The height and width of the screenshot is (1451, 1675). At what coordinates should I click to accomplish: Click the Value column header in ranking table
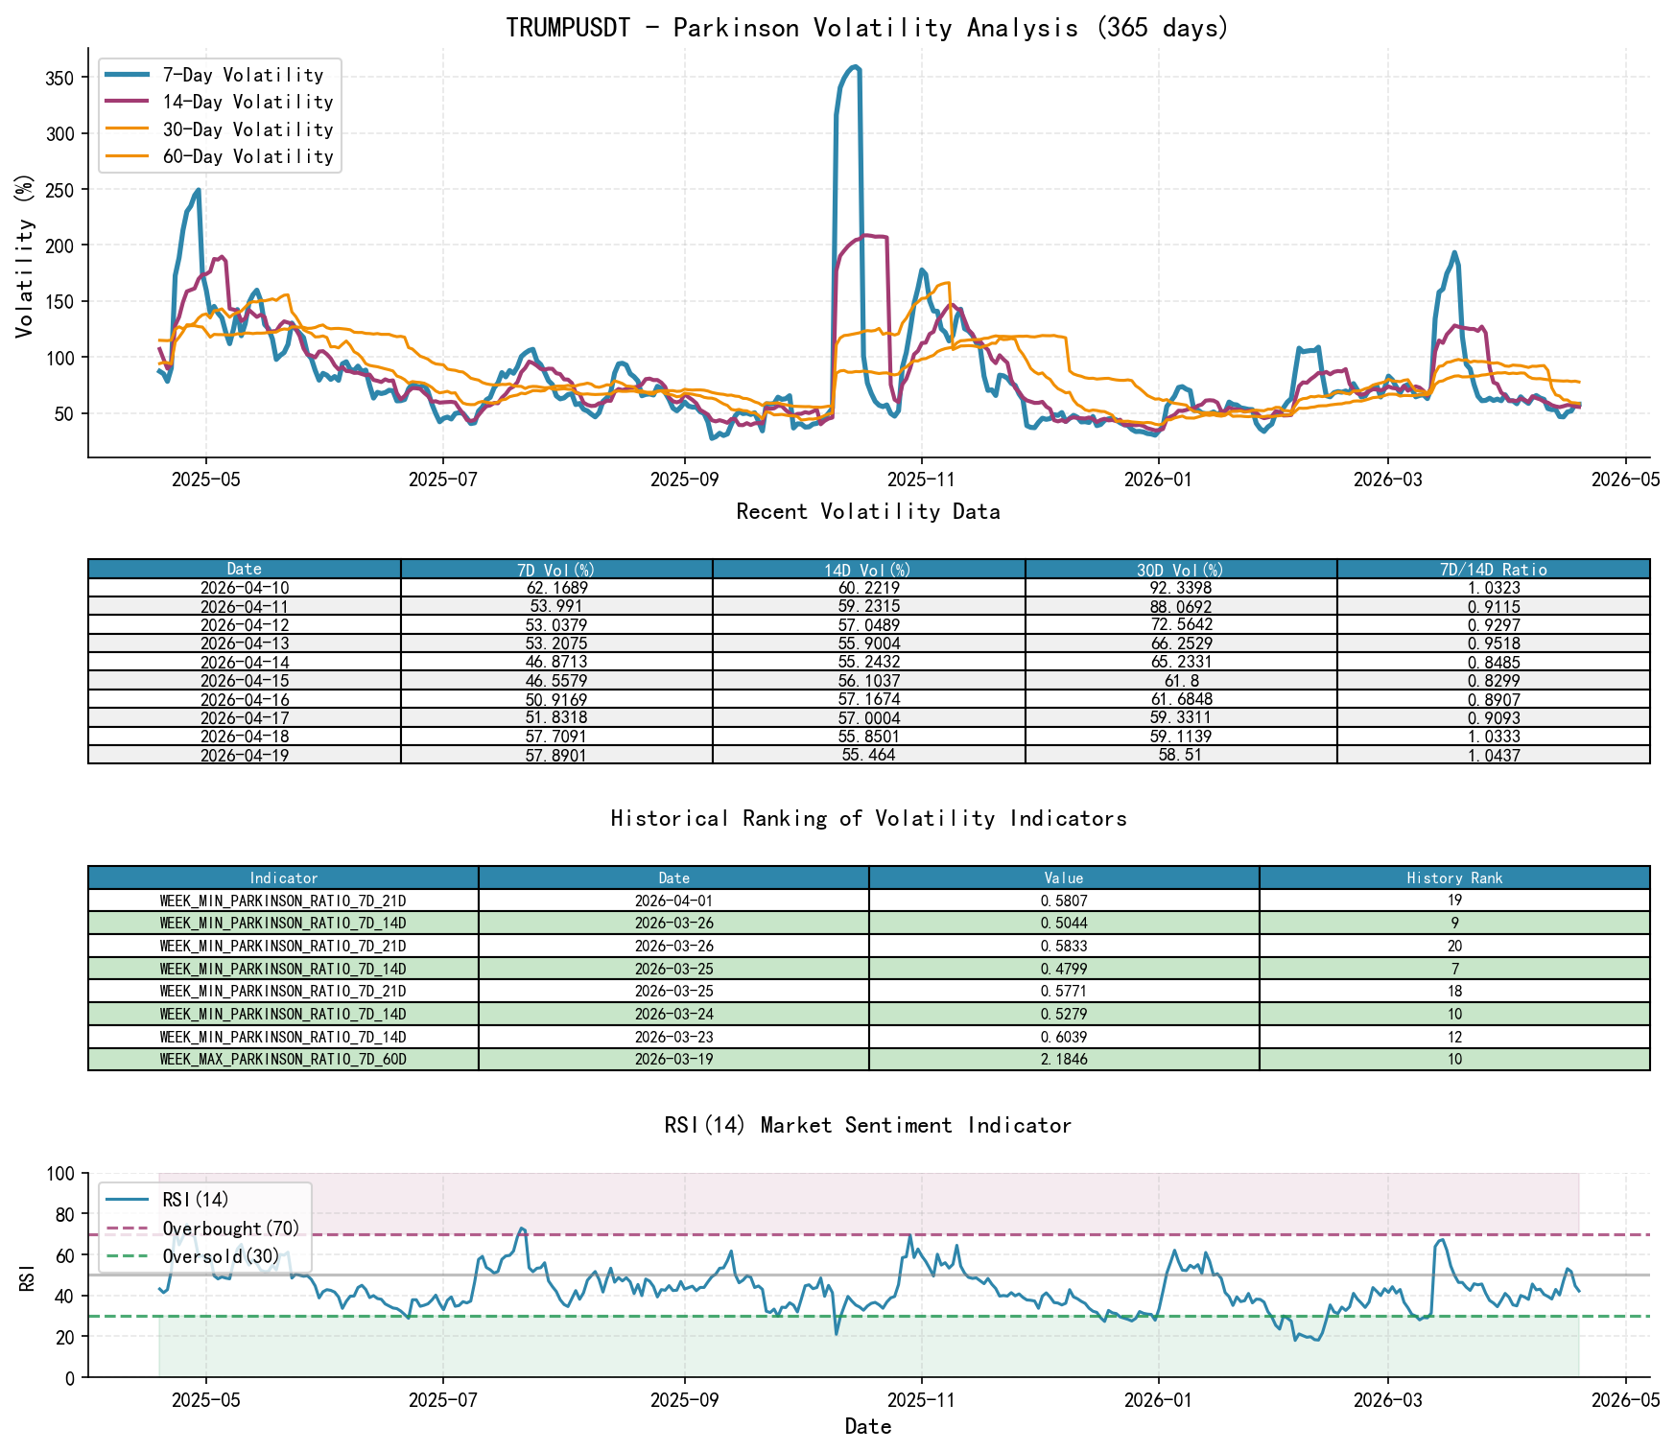pyautogui.click(x=1064, y=878)
